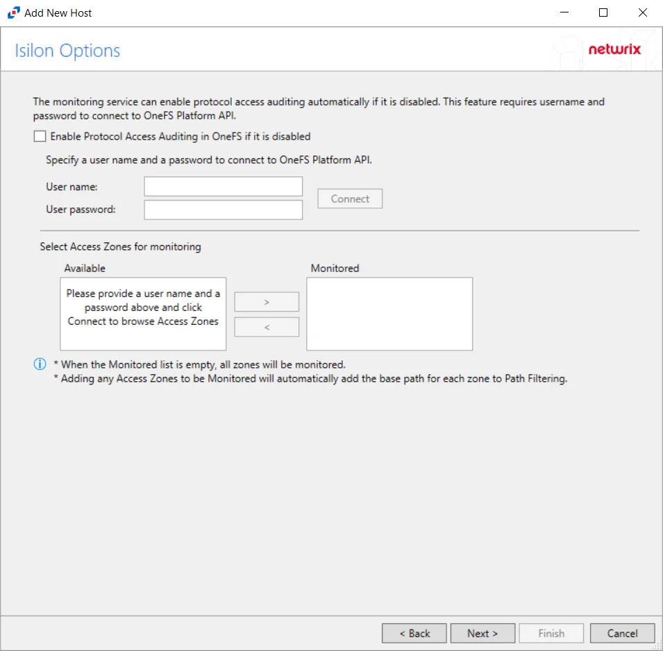Click the Add New Host app icon in the title bar
This screenshot has width=663, height=651.
(13, 12)
